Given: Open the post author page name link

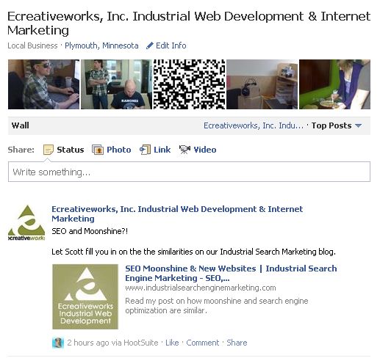Looking at the screenshot, I should click(x=177, y=213).
